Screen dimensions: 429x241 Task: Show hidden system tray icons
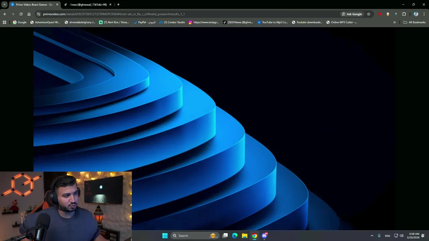[x=372, y=236]
